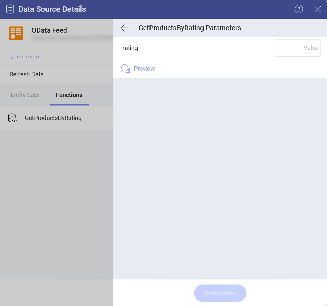The width and height of the screenshot is (327, 306).
Task: Open the more info link
Action: pyautogui.click(x=28, y=57)
